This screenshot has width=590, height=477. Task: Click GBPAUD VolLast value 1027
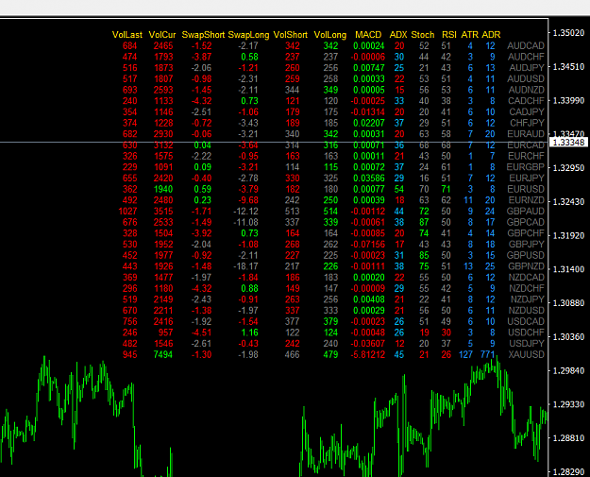point(128,212)
